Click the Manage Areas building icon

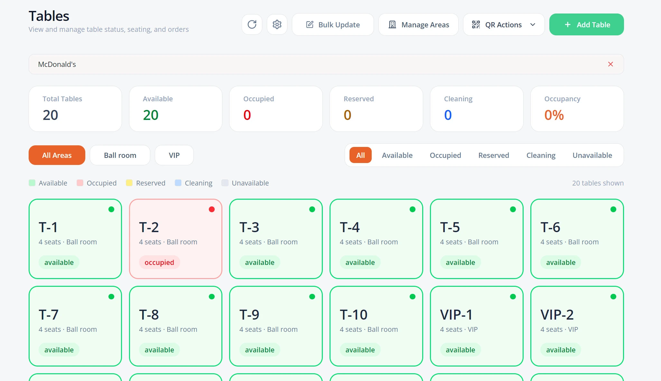[392, 25]
